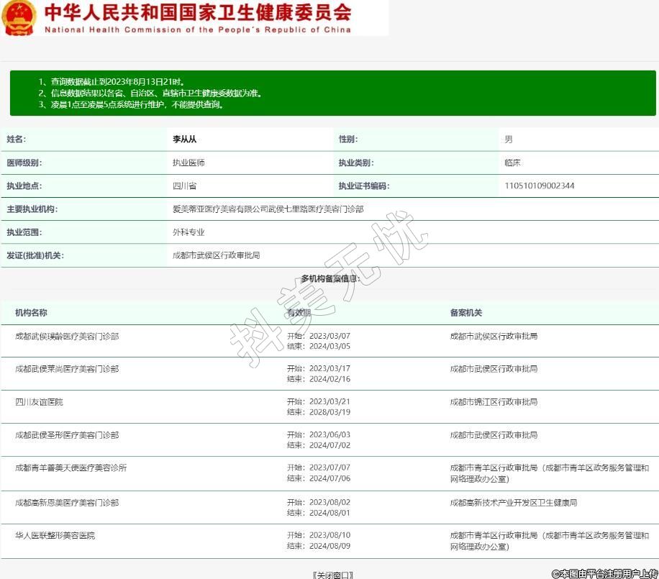Click the English National Health Commission subtitle
Screen dimensions: 659x579
click(x=197, y=30)
